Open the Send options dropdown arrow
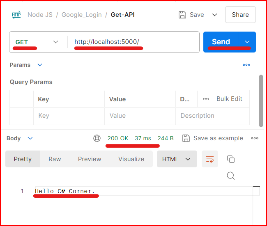 coord(247,42)
